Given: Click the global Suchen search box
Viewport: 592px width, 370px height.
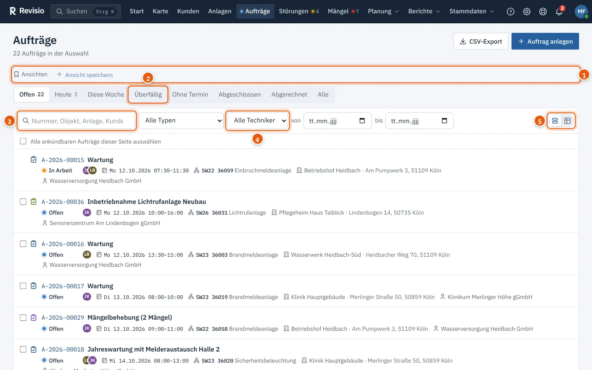Looking at the screenshot, I should tap(85, 11).
